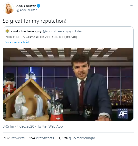
Task: View the 1,5 tn gilla-markeringar list
Action: [77, 138]
